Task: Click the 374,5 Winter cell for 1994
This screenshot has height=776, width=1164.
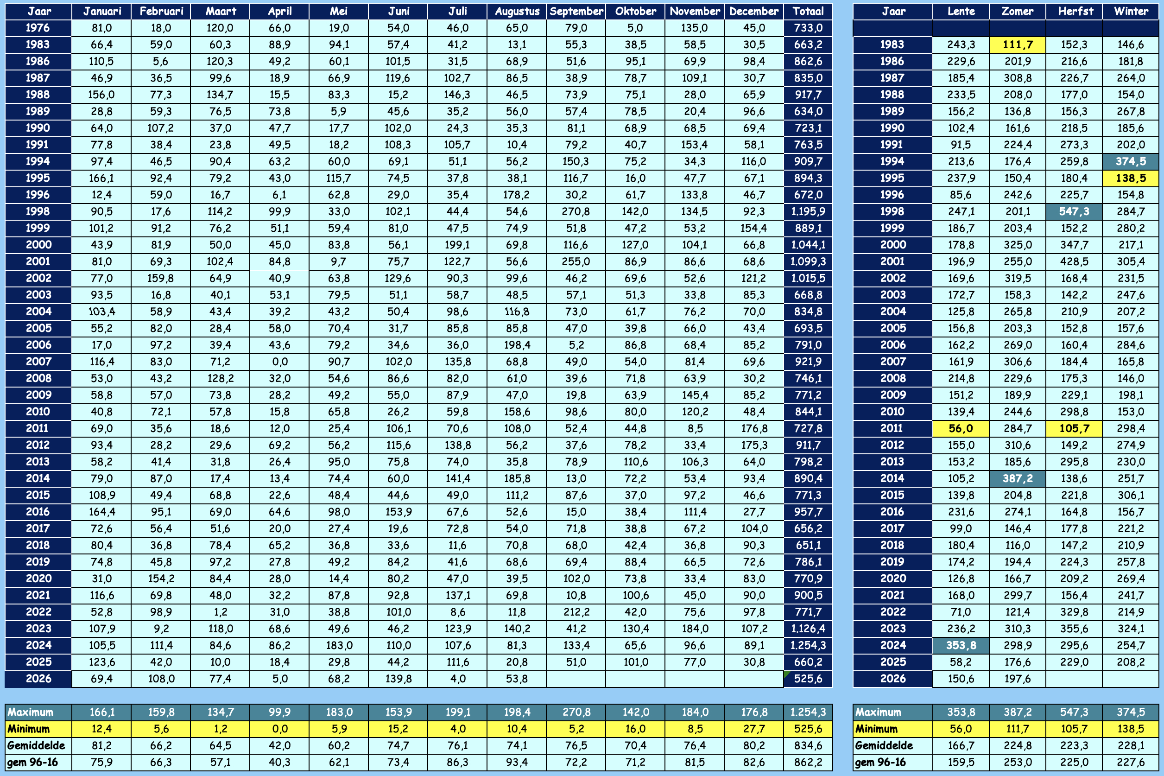Action: [x=1130, y=161]
